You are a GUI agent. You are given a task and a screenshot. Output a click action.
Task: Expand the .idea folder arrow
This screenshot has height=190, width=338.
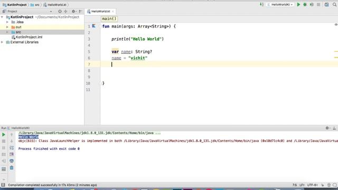(x=7, y=22)
